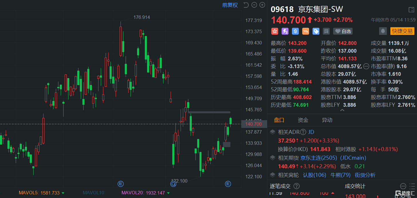Open the 京东主连(2505) futures link
The width and height of the screenshot is (417, 198).
pos(319,158)
